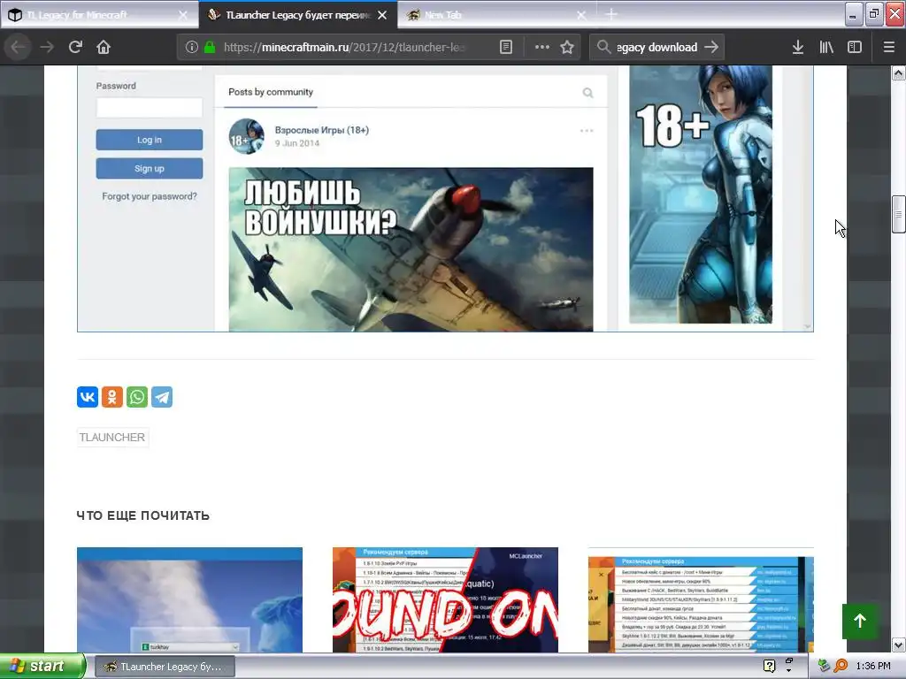Open the 18+ blue-haired character banner

[701, 194]
